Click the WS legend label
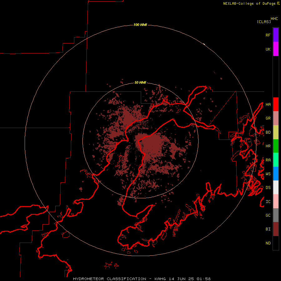Image resolution: width=281 pixels, height=281 pixels. [268, 174]
